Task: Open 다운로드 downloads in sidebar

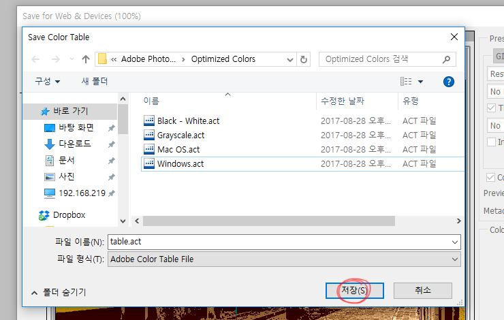Action: [x=75, y=144]
